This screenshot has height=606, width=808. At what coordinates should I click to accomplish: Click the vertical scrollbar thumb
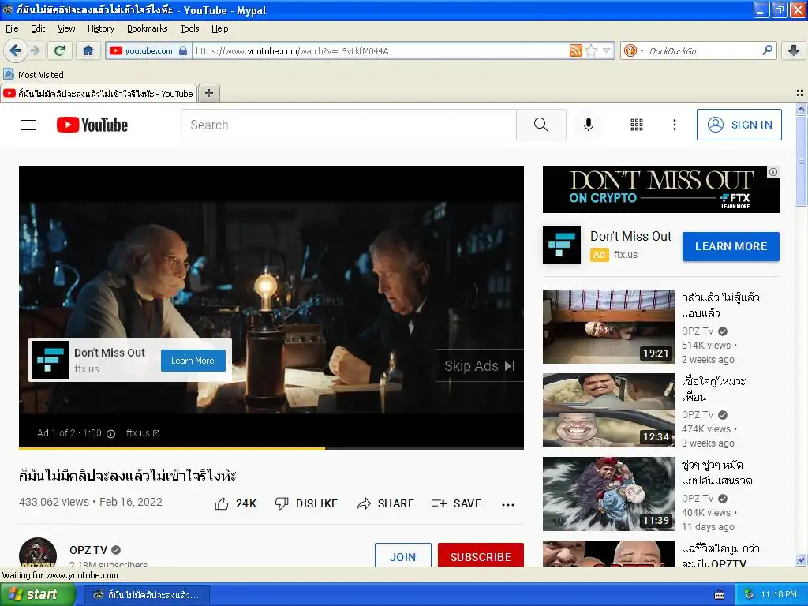tap(801, 161)
